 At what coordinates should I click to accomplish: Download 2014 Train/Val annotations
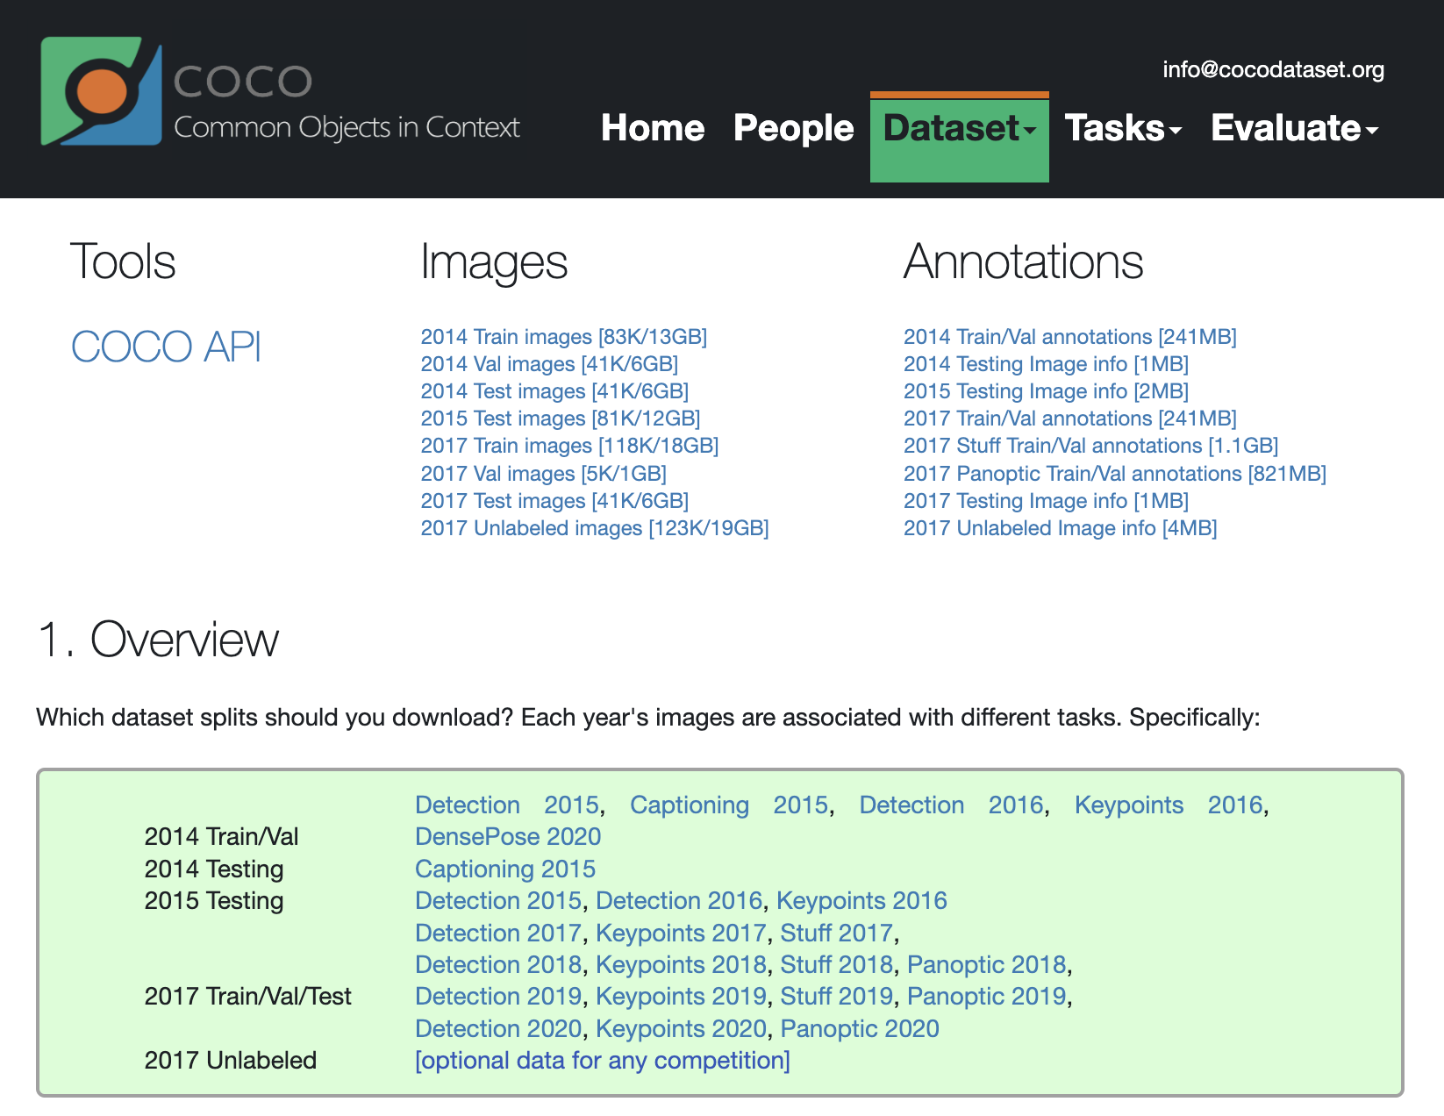[x=1070, y=336]
